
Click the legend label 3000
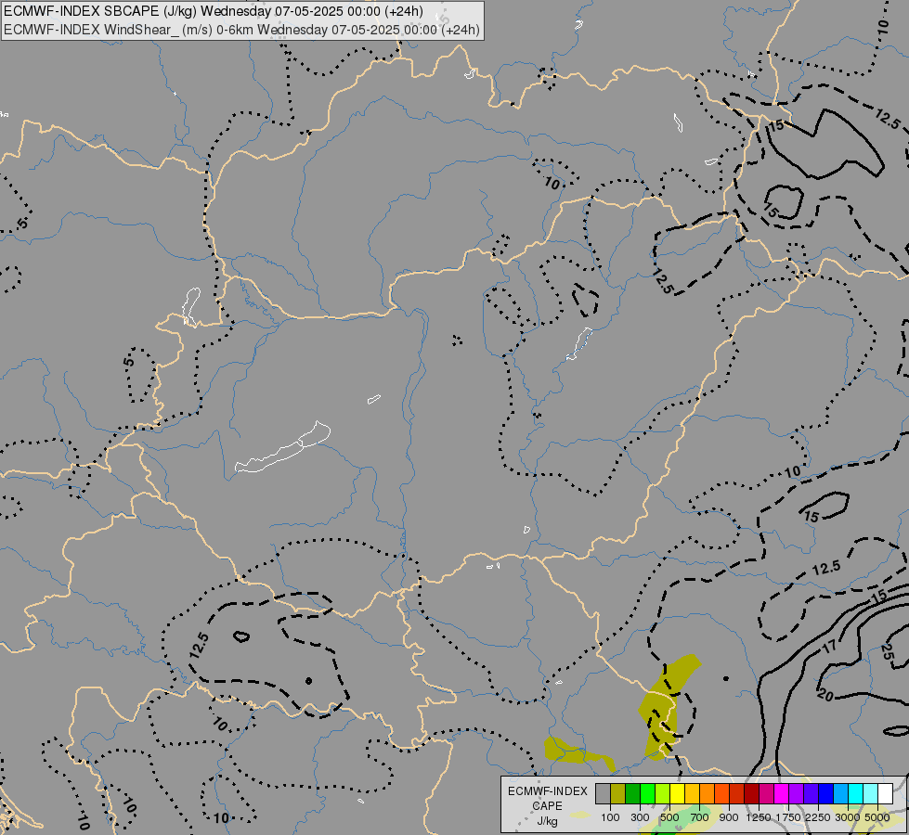[848, 817]
